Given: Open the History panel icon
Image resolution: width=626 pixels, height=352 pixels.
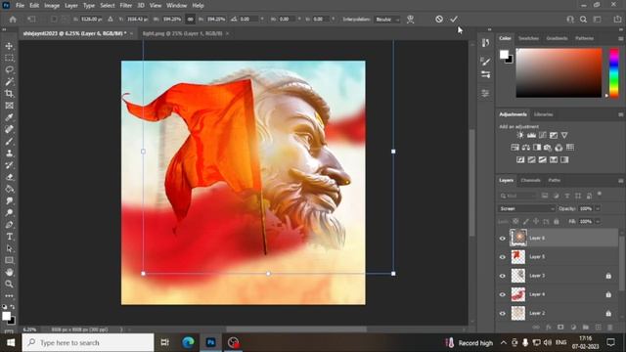Looking at the screenshot, I should tap(485, 43).
